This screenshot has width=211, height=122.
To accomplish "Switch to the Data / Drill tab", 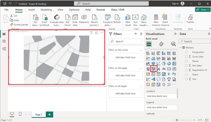I will 118,10.
